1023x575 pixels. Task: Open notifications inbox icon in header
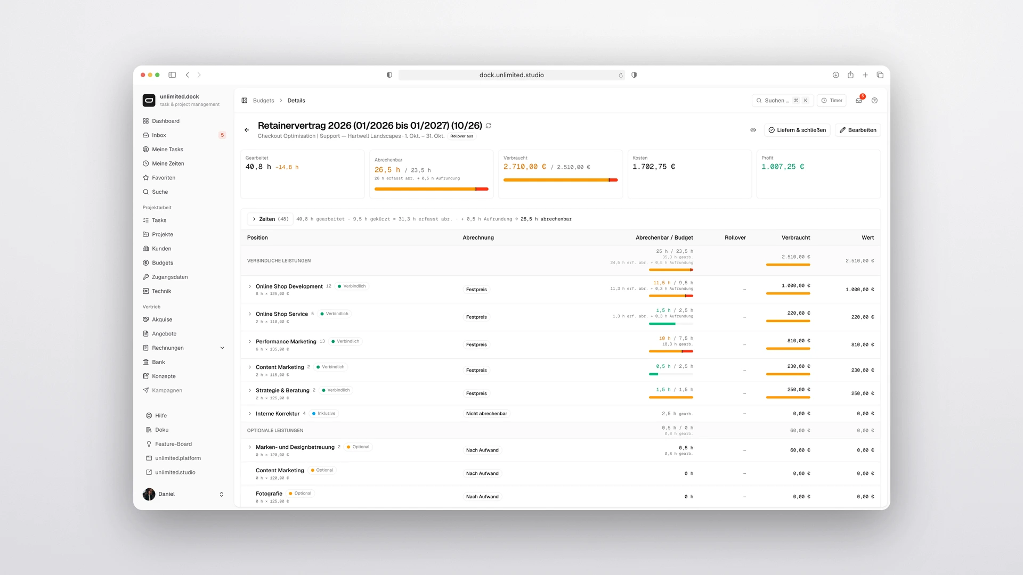[x=859, y=100]
